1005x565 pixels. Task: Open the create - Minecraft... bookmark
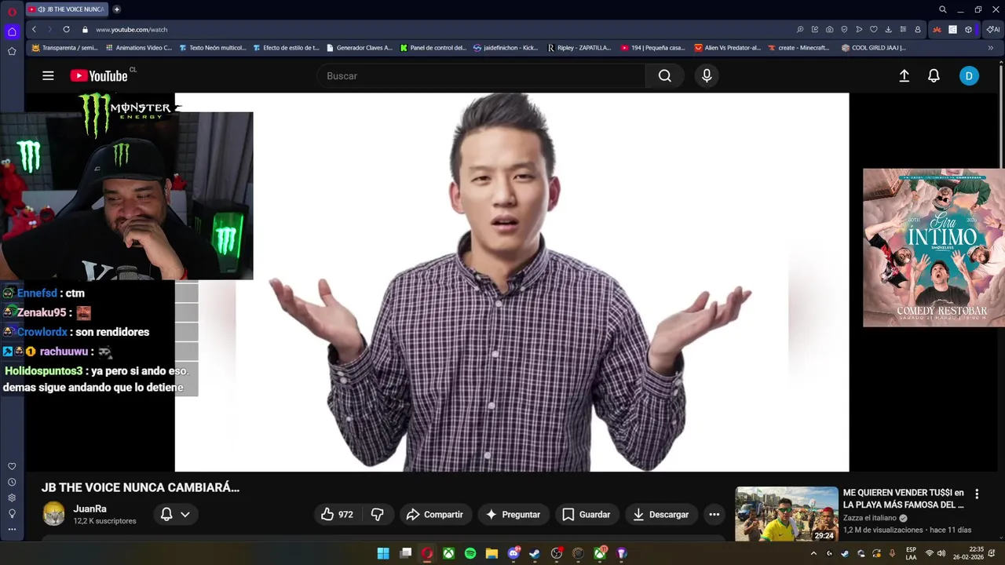coord(798,48)
